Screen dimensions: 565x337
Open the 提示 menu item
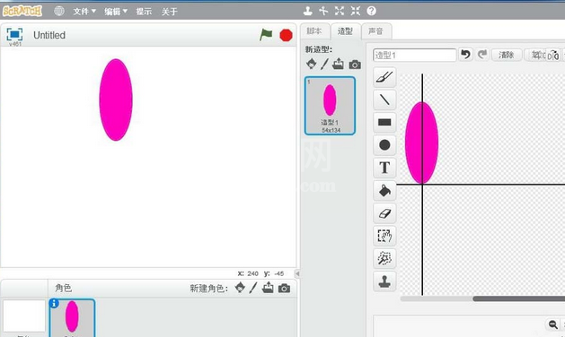click(144, 12)
